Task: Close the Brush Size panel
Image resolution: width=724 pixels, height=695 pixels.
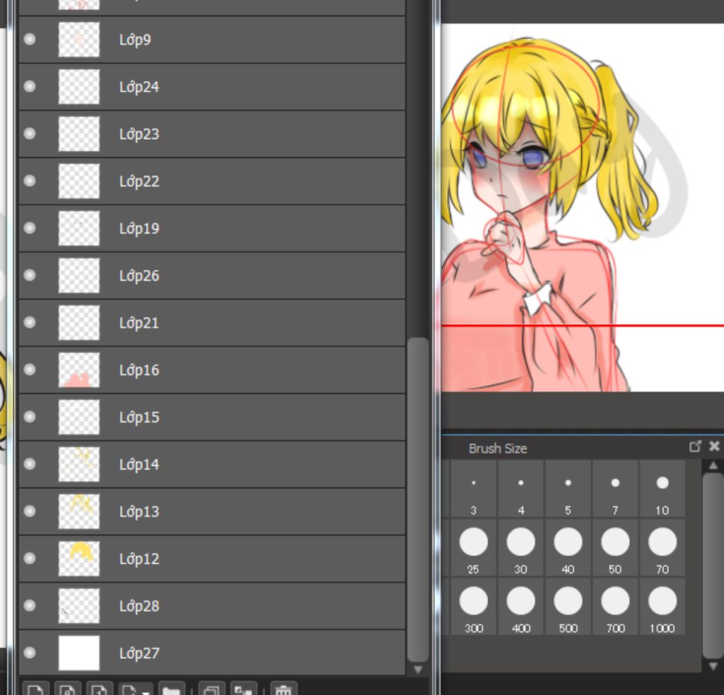Action: [714, 446]
